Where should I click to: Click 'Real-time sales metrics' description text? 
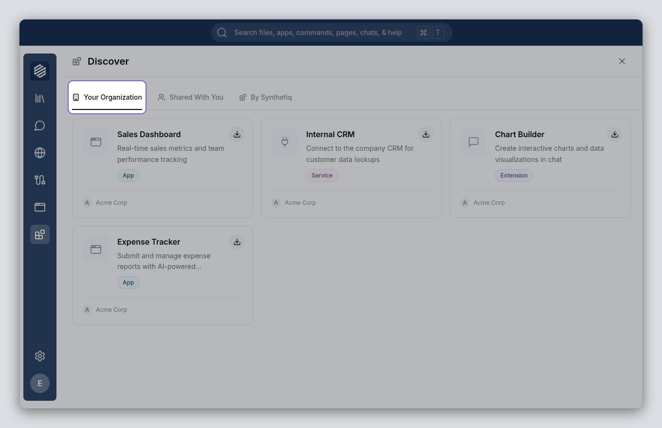(171, 154)
